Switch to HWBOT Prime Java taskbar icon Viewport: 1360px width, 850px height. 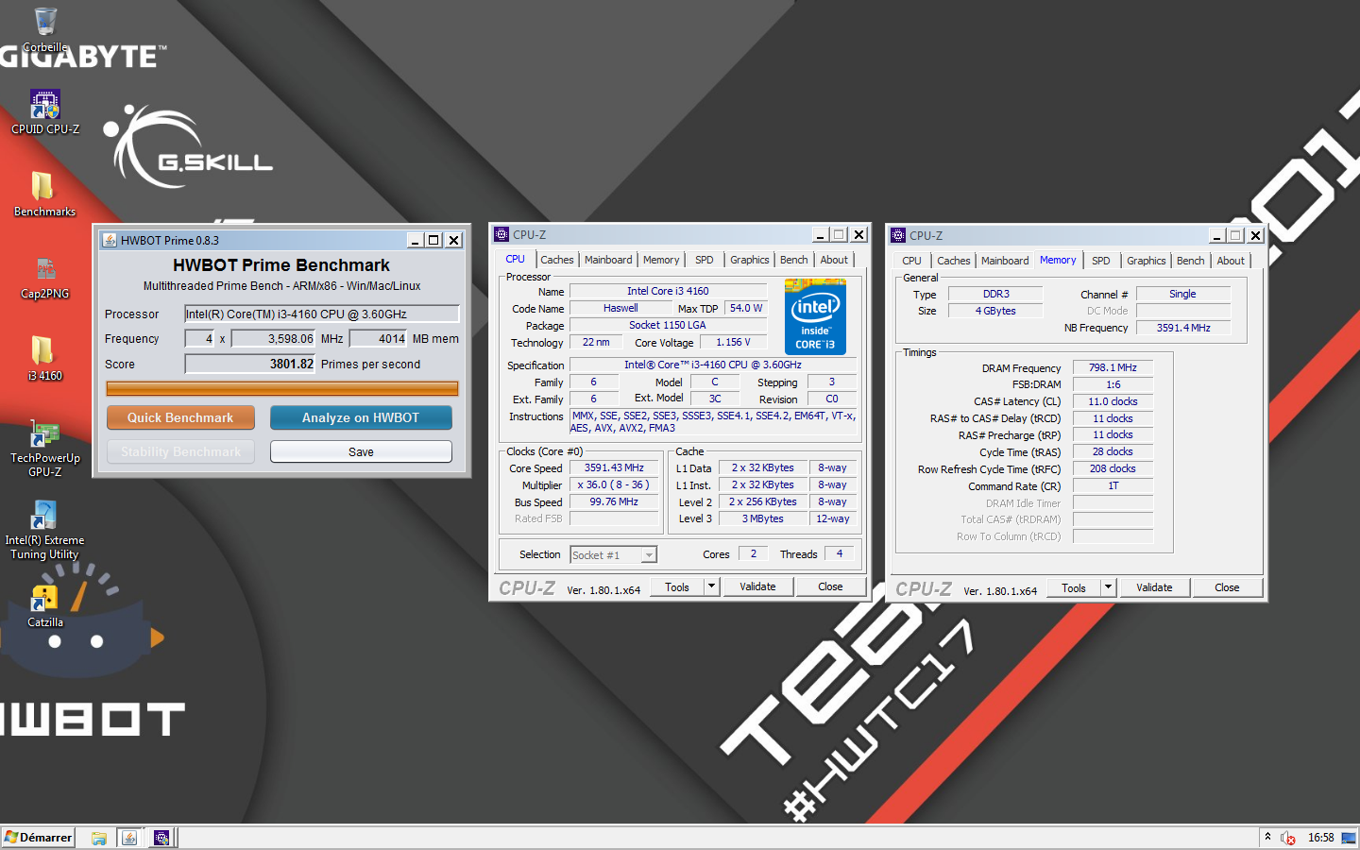coord(130,838)
